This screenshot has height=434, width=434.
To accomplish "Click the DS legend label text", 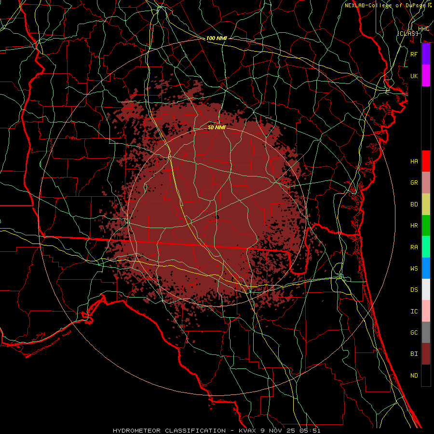I will click(414, 290).
